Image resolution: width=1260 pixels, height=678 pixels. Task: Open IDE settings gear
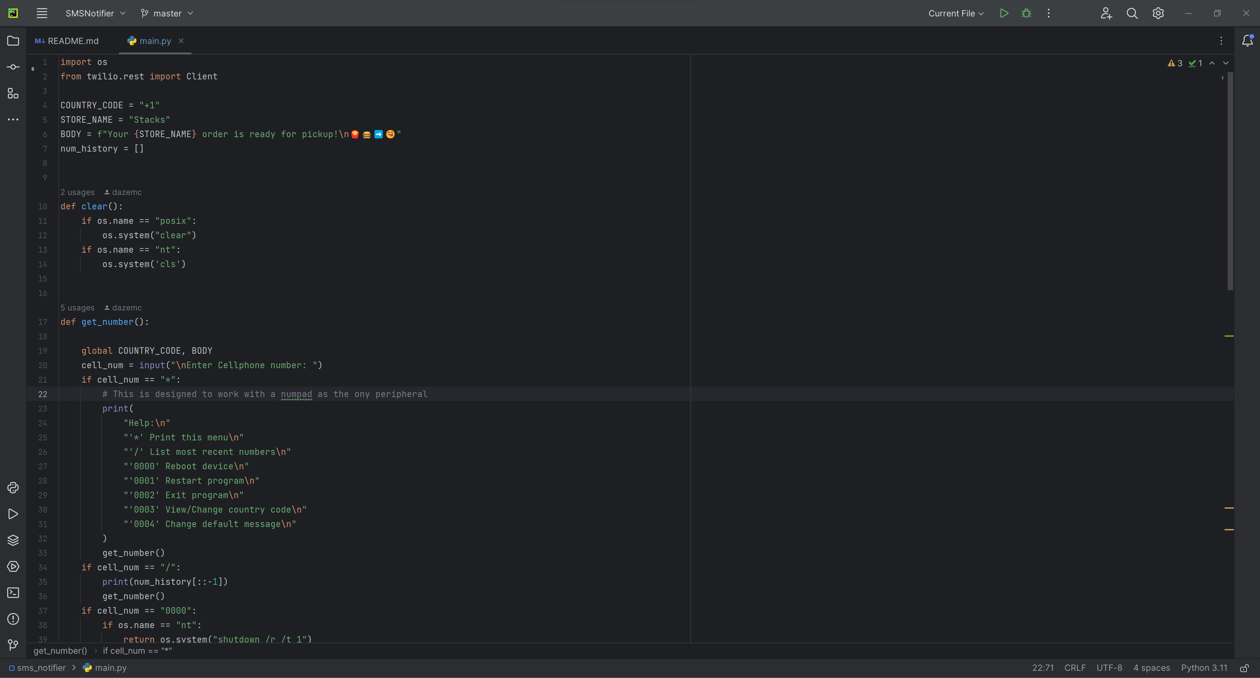pyautogui.click(x=1158, y=13)
